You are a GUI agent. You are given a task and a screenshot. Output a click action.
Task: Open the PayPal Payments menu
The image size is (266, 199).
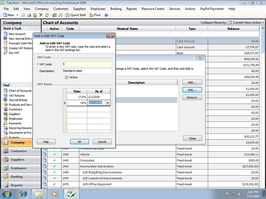212,9
